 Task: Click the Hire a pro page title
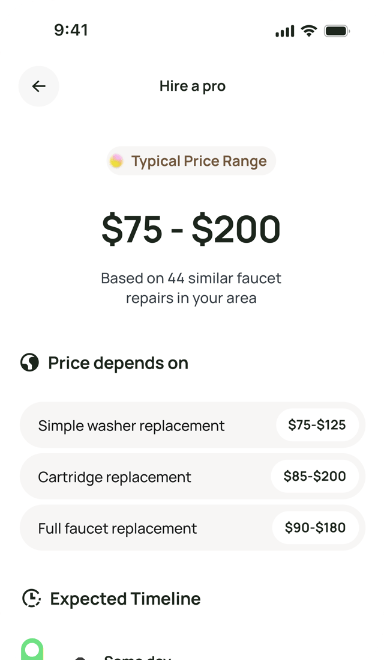(x=193, y=87)
